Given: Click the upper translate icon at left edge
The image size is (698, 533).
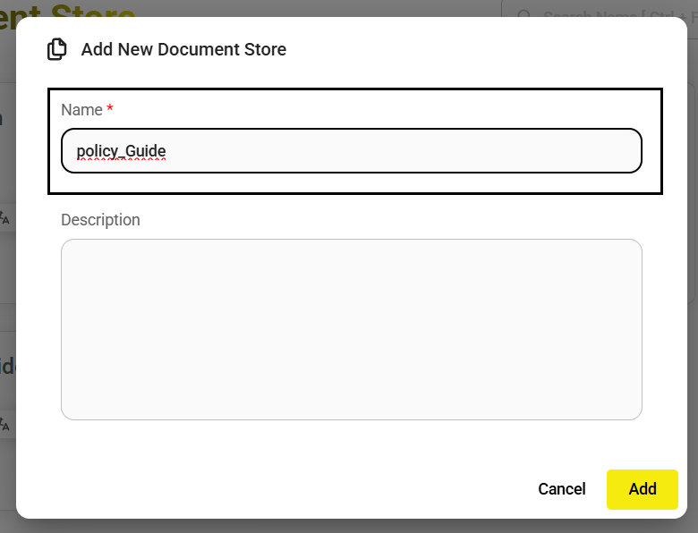Looking at the screenshot, I should coord(4,217).
